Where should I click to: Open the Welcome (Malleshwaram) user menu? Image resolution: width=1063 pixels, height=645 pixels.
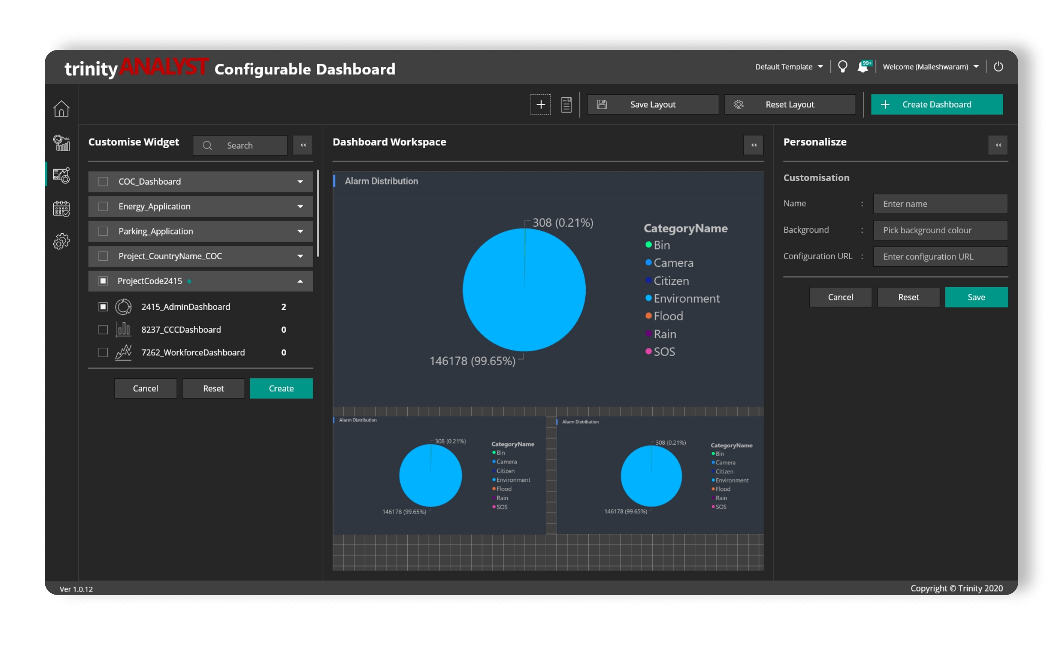tap(931, 67)
